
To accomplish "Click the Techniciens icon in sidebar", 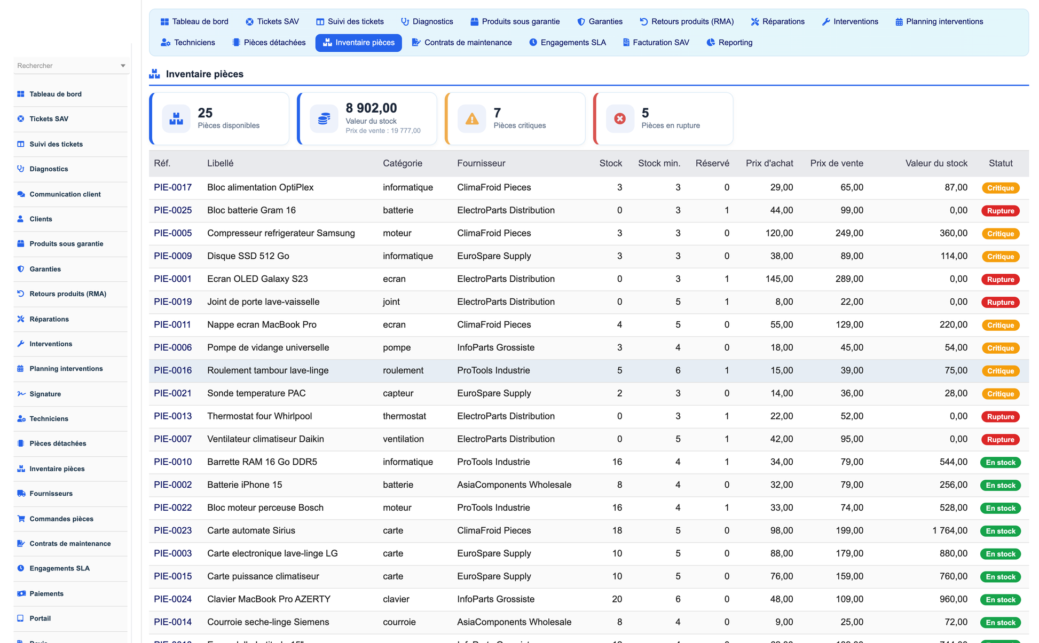I will tap(21, 419).
